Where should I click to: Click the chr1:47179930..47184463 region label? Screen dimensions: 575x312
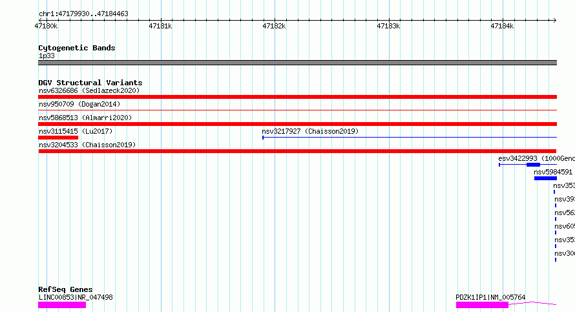83,14
